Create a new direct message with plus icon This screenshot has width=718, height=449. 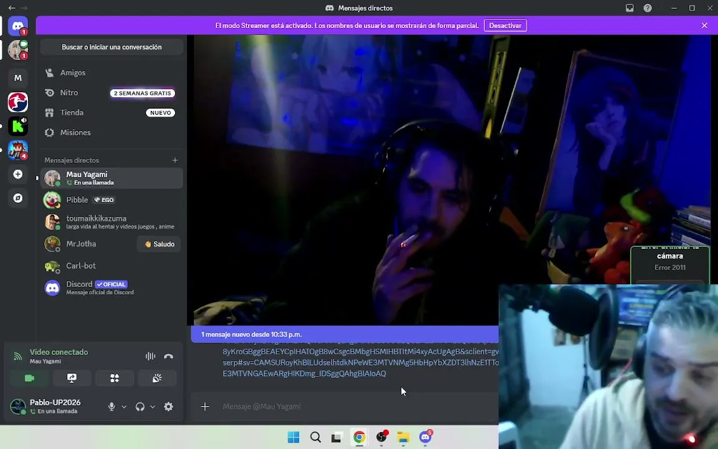click(x=175, y=160)
